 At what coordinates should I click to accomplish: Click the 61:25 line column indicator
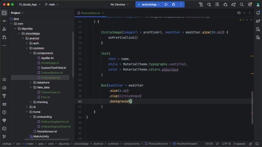click(209, 144)
